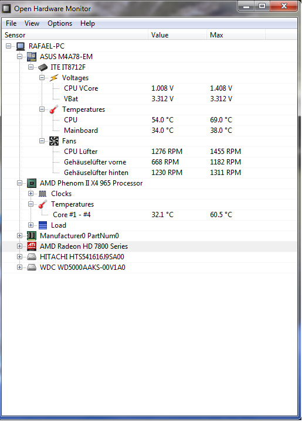
Task: Open the File menu
Action: (11, 23)
